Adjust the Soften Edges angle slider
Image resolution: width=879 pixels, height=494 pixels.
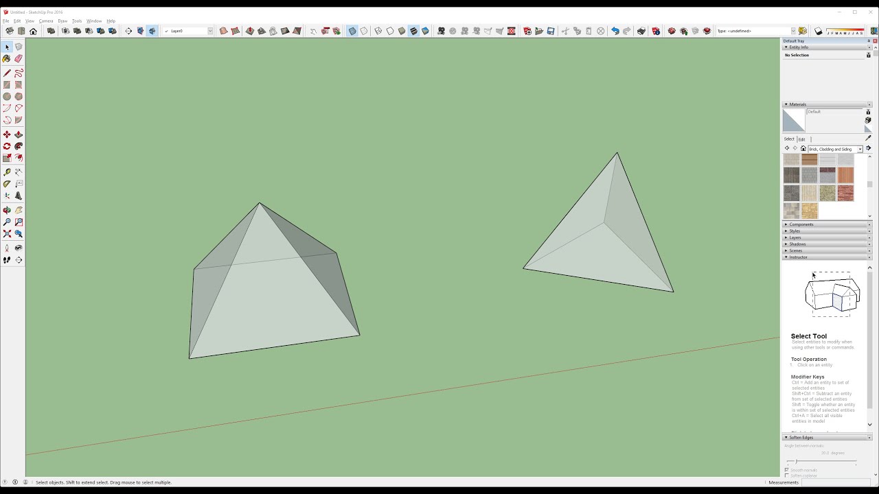[x=821, y=462]
